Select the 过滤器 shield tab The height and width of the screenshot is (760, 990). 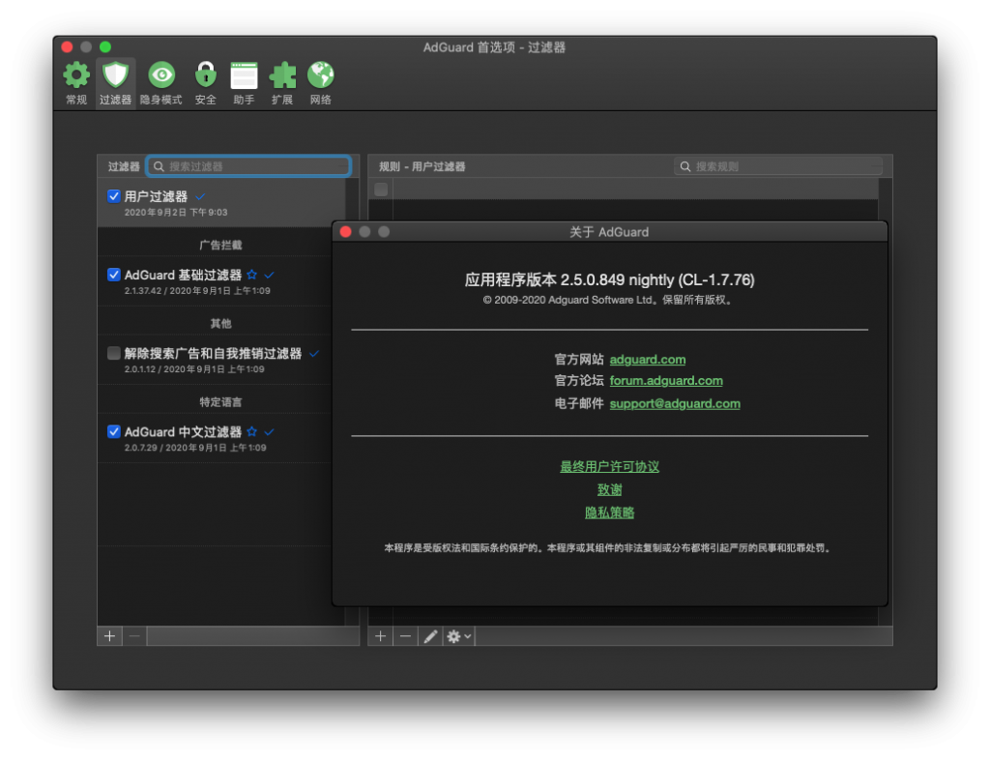[x=116, y=83]
